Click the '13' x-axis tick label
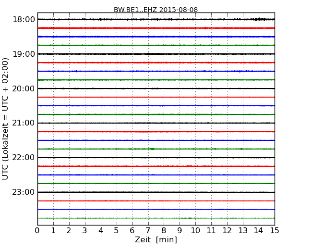Image resolution: width=312 pixels, height=250 pixels. 243,231
